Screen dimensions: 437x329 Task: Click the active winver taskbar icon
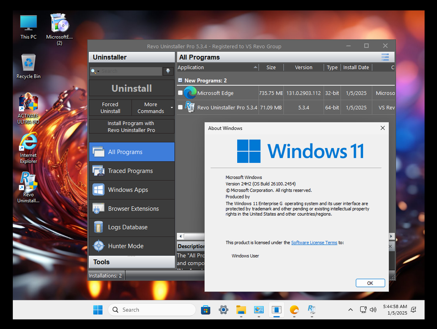coord(277,310)
